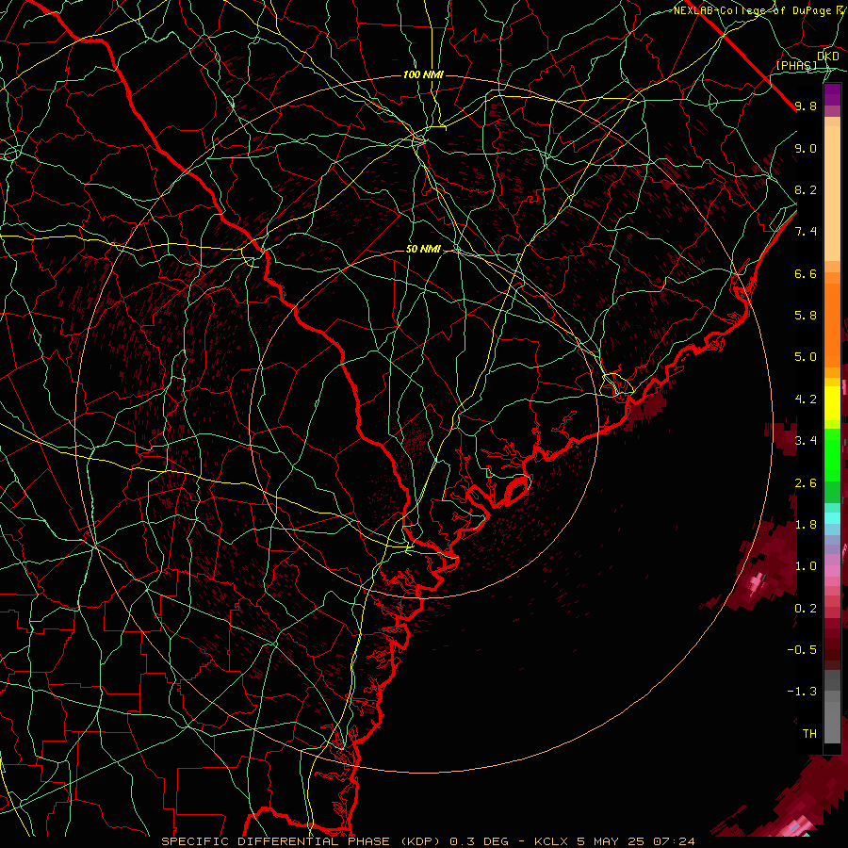Select the 3.4 scale value
848x848 pixels.
[806, 441]
